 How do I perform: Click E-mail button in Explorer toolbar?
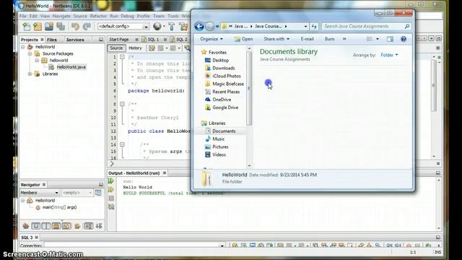click(x=307, y=39)
